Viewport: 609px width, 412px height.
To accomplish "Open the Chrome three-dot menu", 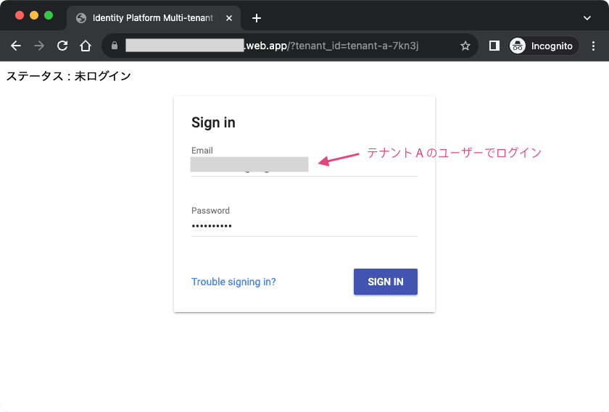I will click(x=593, y=46).
